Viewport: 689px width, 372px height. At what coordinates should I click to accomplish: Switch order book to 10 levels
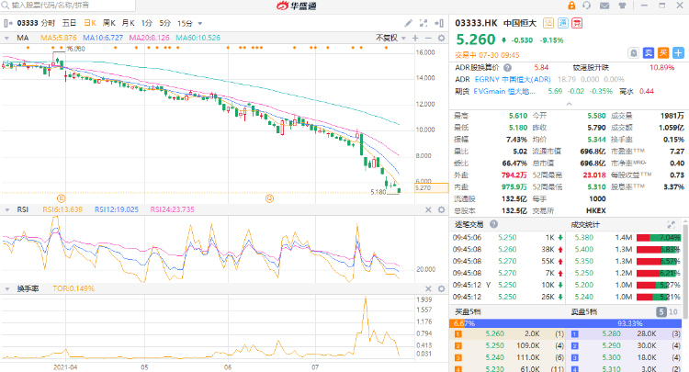pyautogui.click(x=675, y=312)
